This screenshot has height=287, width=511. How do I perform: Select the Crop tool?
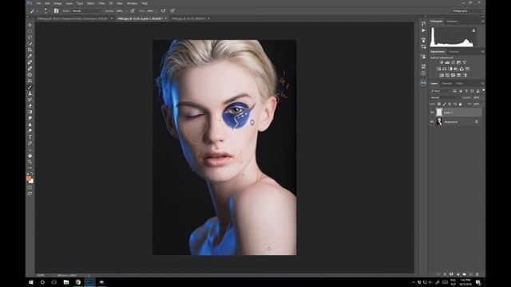(30, 49)
